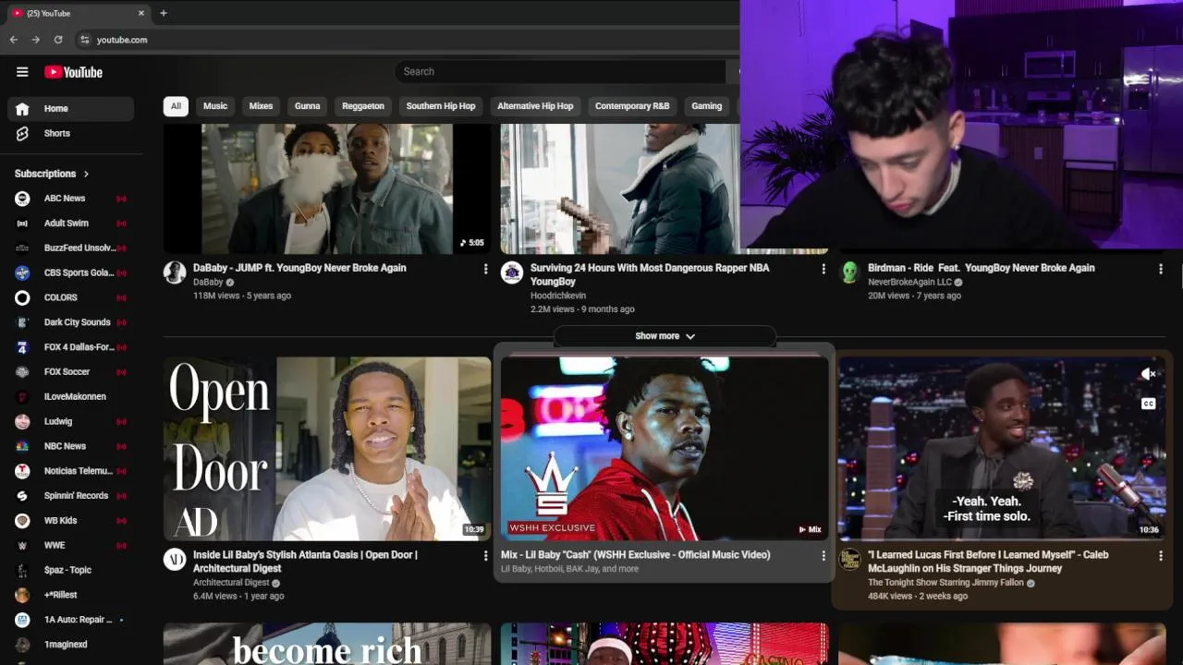Open FOX Soccer subscription
This screenshot has width=1183, height=665.
[70, 372]
